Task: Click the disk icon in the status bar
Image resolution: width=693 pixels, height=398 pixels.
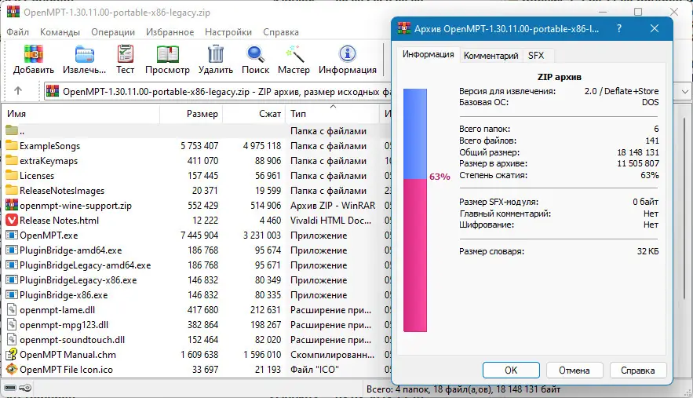Action: [10, 388]
